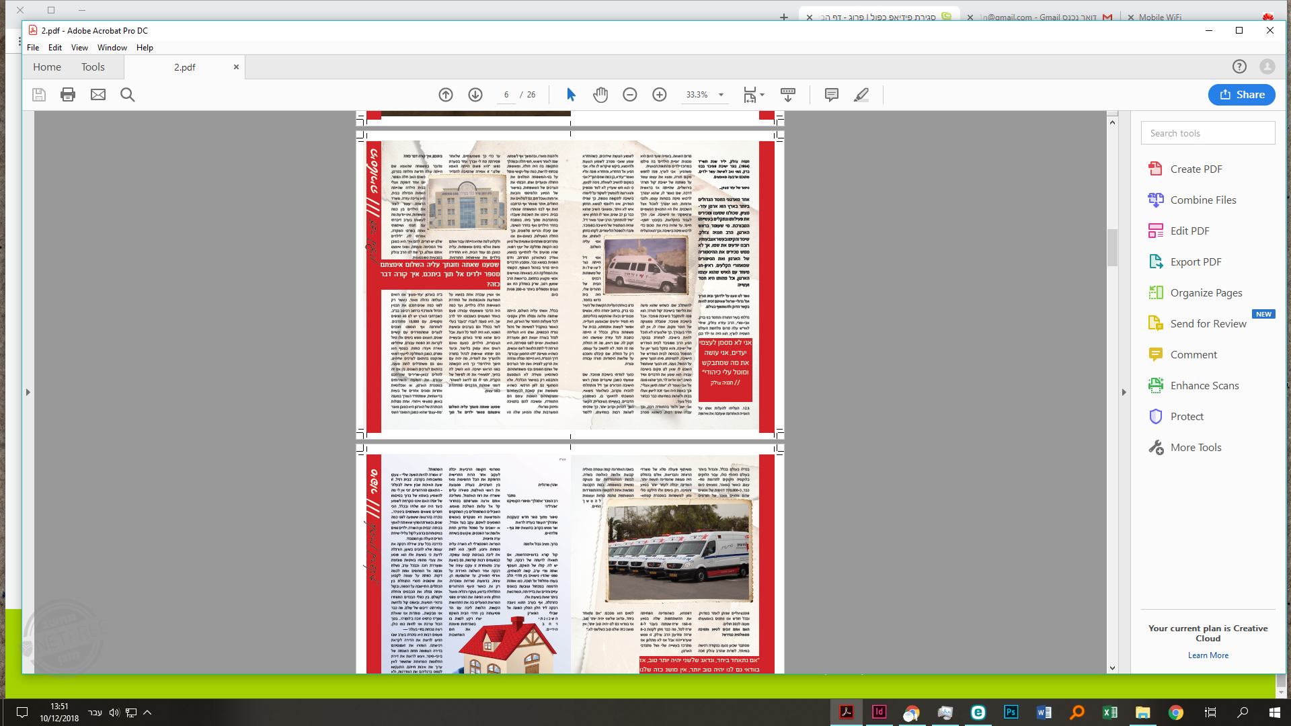Collapse the right tools pane arrow
Image resolution: width=1291 pixels, height=726 pixels.
[x=1124, y=392]
